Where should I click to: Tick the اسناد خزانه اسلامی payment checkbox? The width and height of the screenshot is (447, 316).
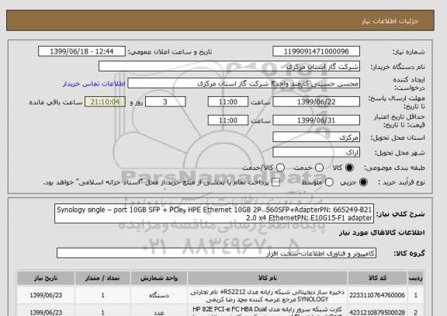(x=275, y=182)
